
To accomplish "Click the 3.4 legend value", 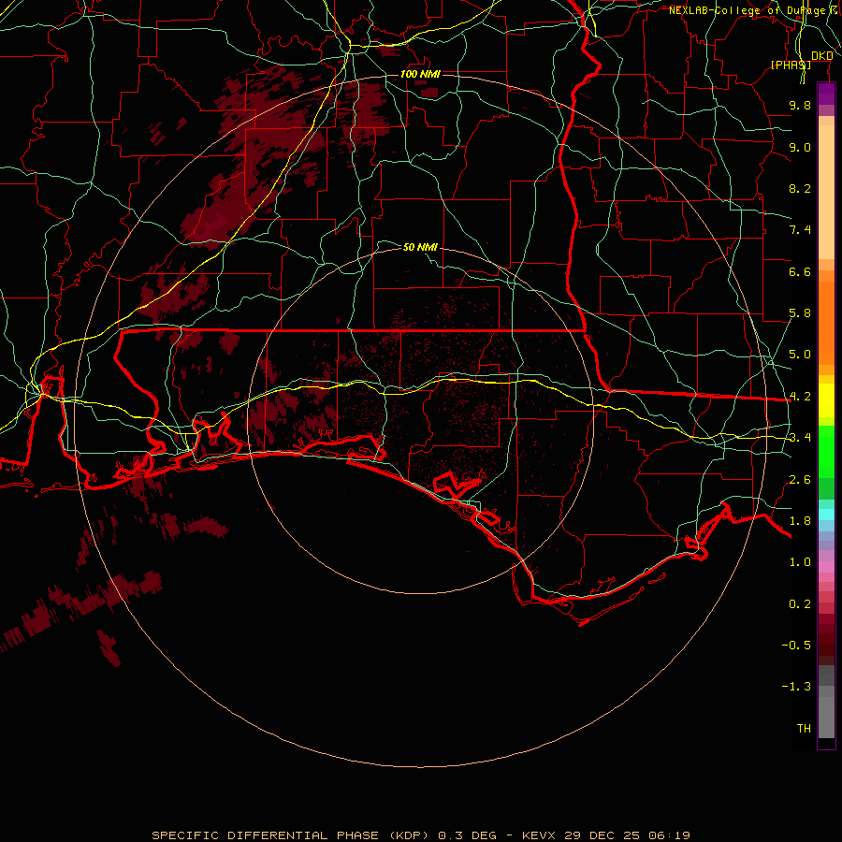I will pyautogui.click(x=800, y=438).
